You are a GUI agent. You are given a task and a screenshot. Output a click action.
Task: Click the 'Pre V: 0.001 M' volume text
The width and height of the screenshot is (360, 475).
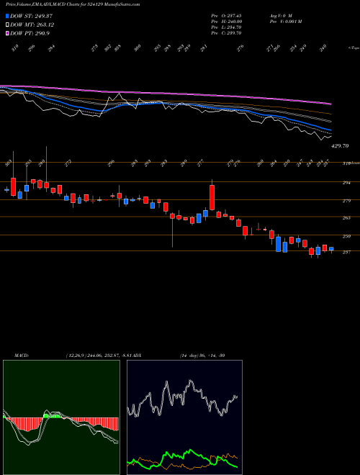pyautogui.click(x=285, y=22)
